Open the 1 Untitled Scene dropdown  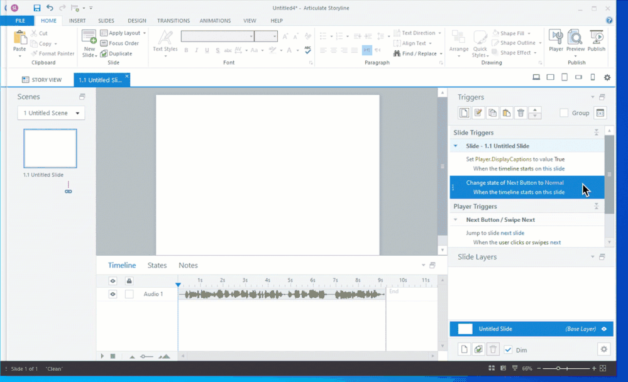[51, 113]
